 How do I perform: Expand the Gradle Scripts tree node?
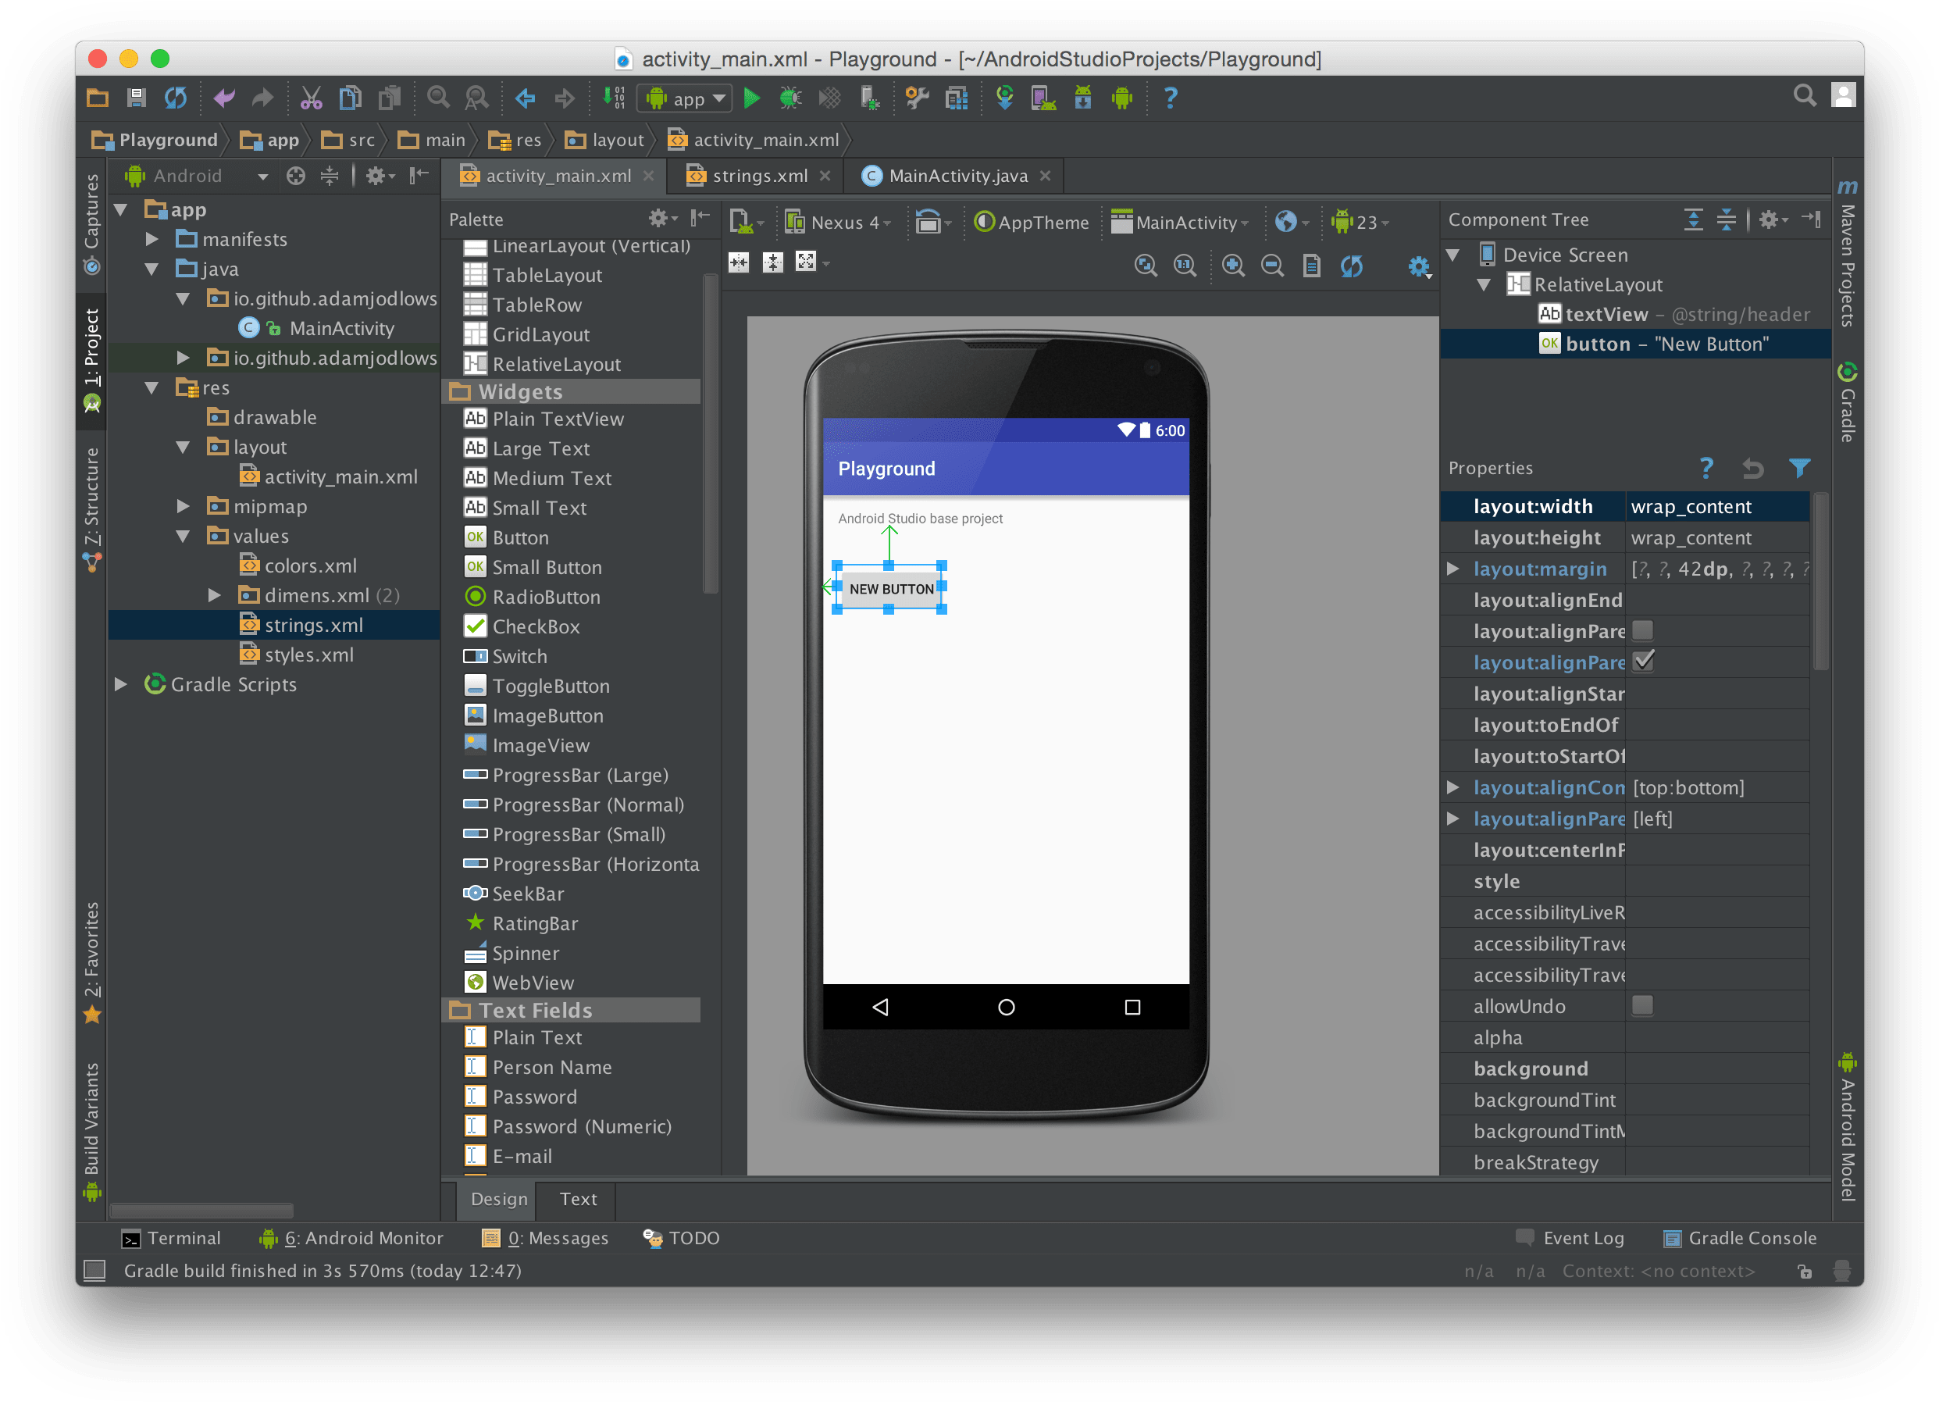click(x=121, y=684)
